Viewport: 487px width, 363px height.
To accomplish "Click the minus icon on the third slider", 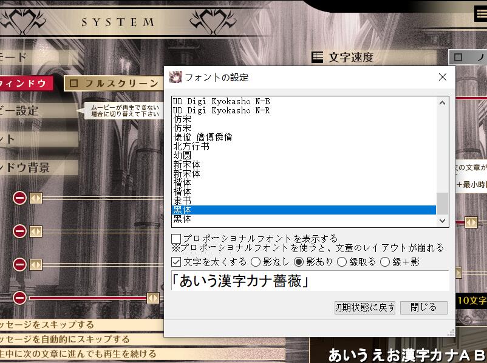I will click(x=19, y=265).
